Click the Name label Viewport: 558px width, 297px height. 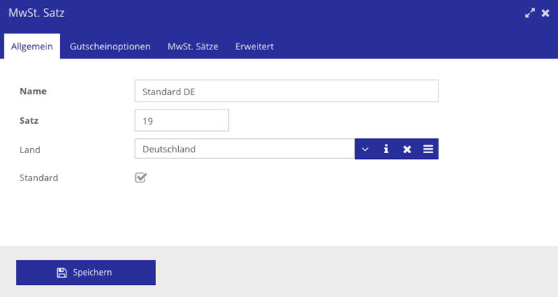(x=33, y=91)
